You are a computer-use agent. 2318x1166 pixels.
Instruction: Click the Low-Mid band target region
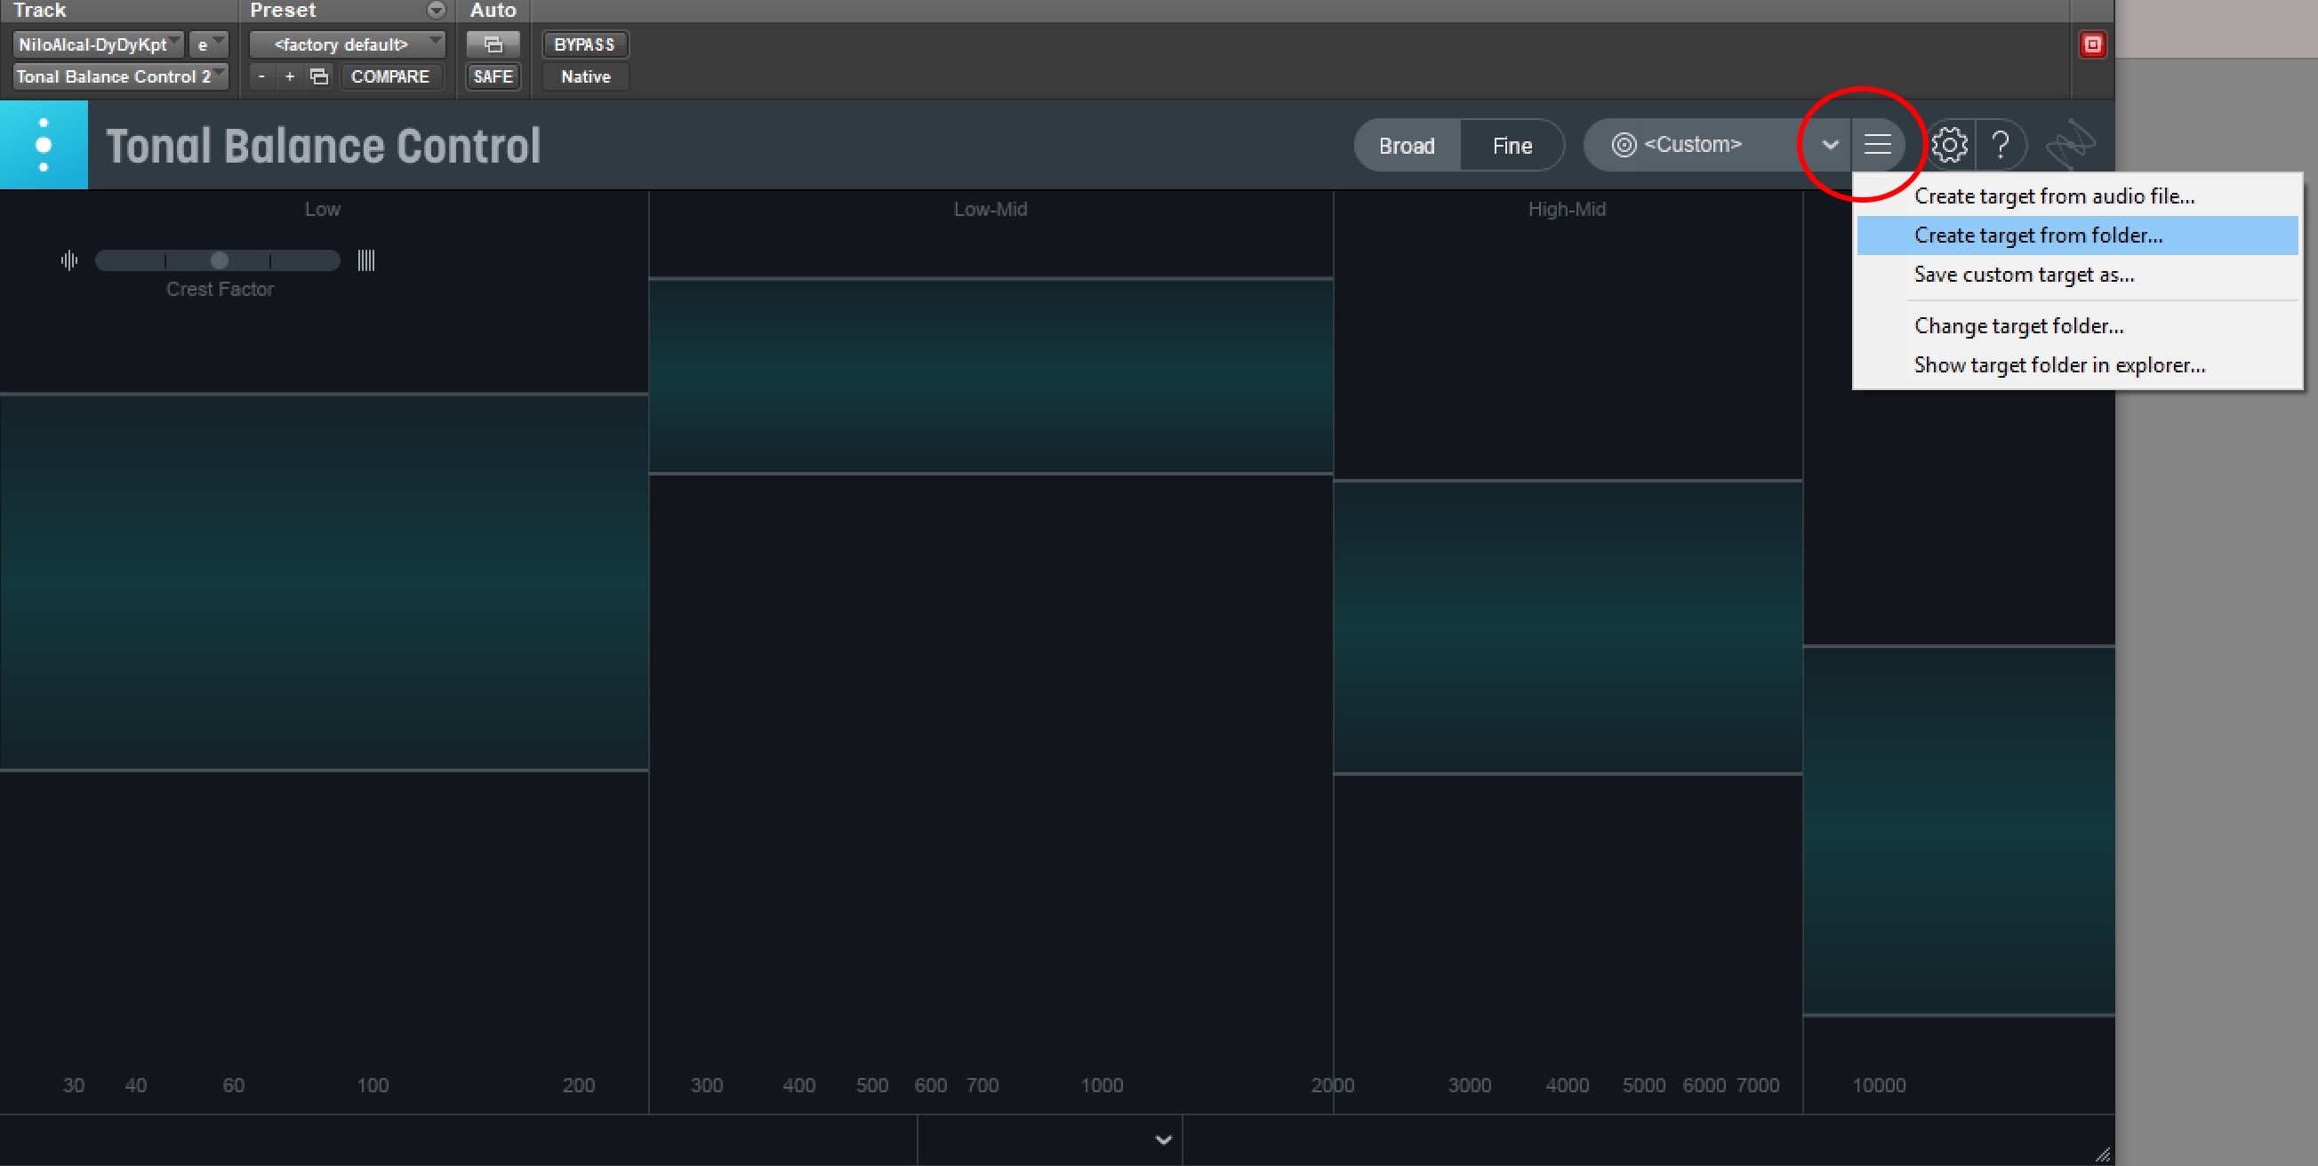990,376
